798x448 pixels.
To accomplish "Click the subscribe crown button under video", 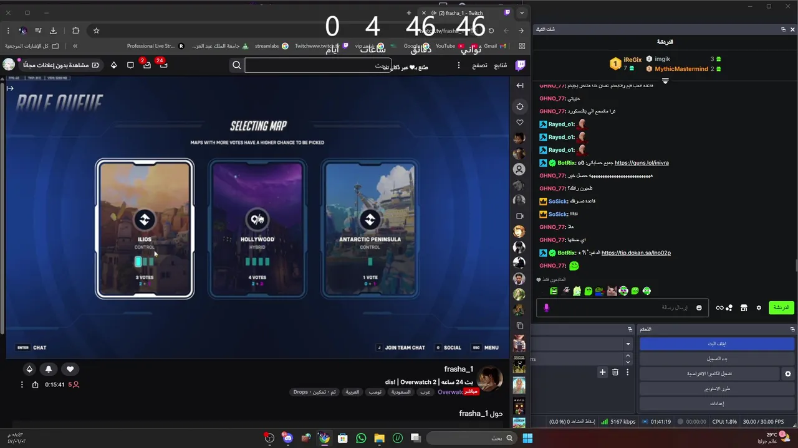I will click(x=29, y=369).
